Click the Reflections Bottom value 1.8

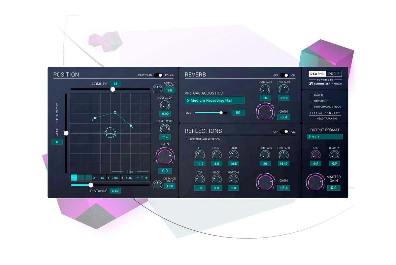[x=233, y=188]
